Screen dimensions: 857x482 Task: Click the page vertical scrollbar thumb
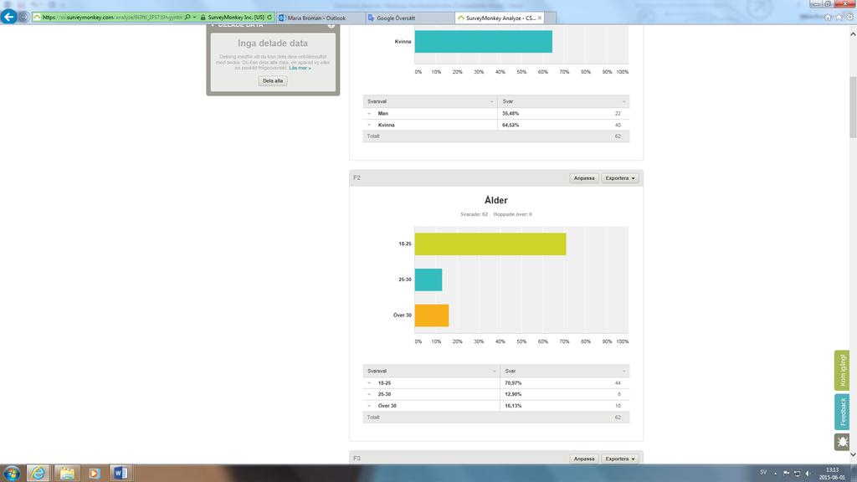(x=853, y=107)
